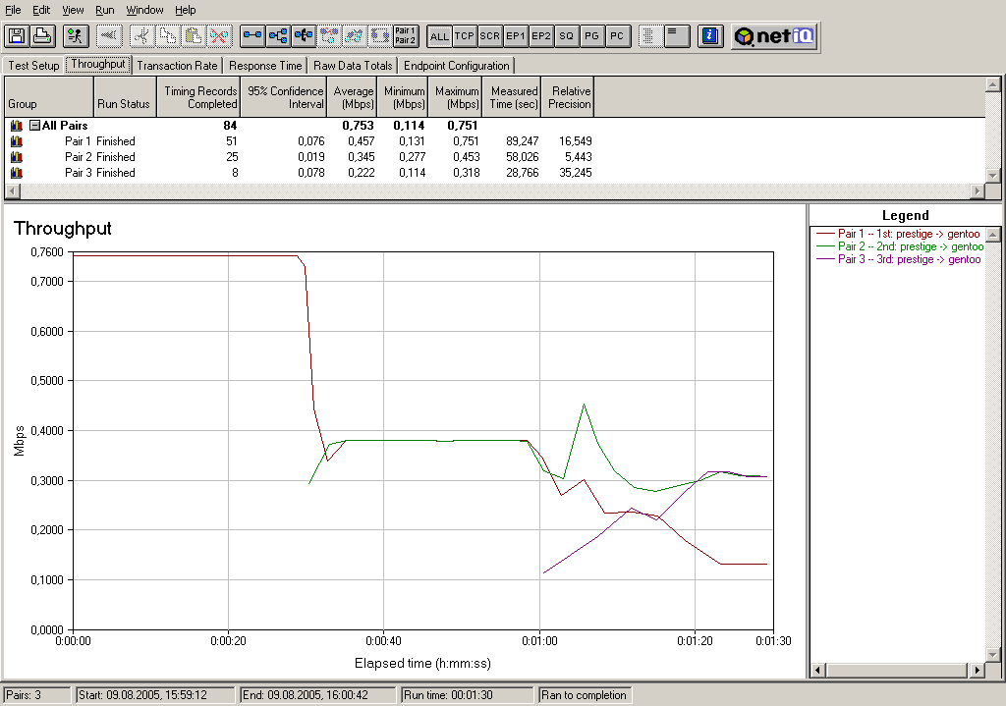This screenshot has width=1006, height=706.
Task: Click the legend scroll-down arrow
Action: [x=993, y=655]
